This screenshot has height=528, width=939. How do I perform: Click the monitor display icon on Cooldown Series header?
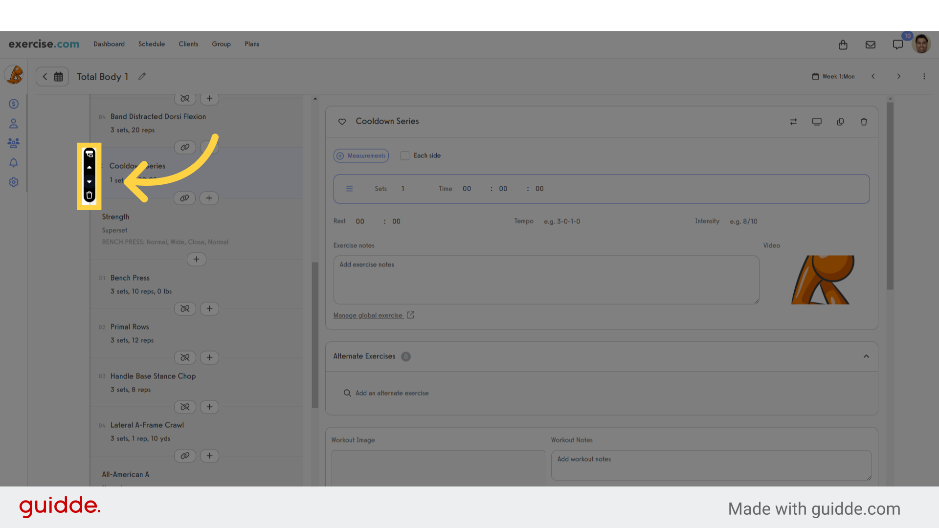point(817,122)
